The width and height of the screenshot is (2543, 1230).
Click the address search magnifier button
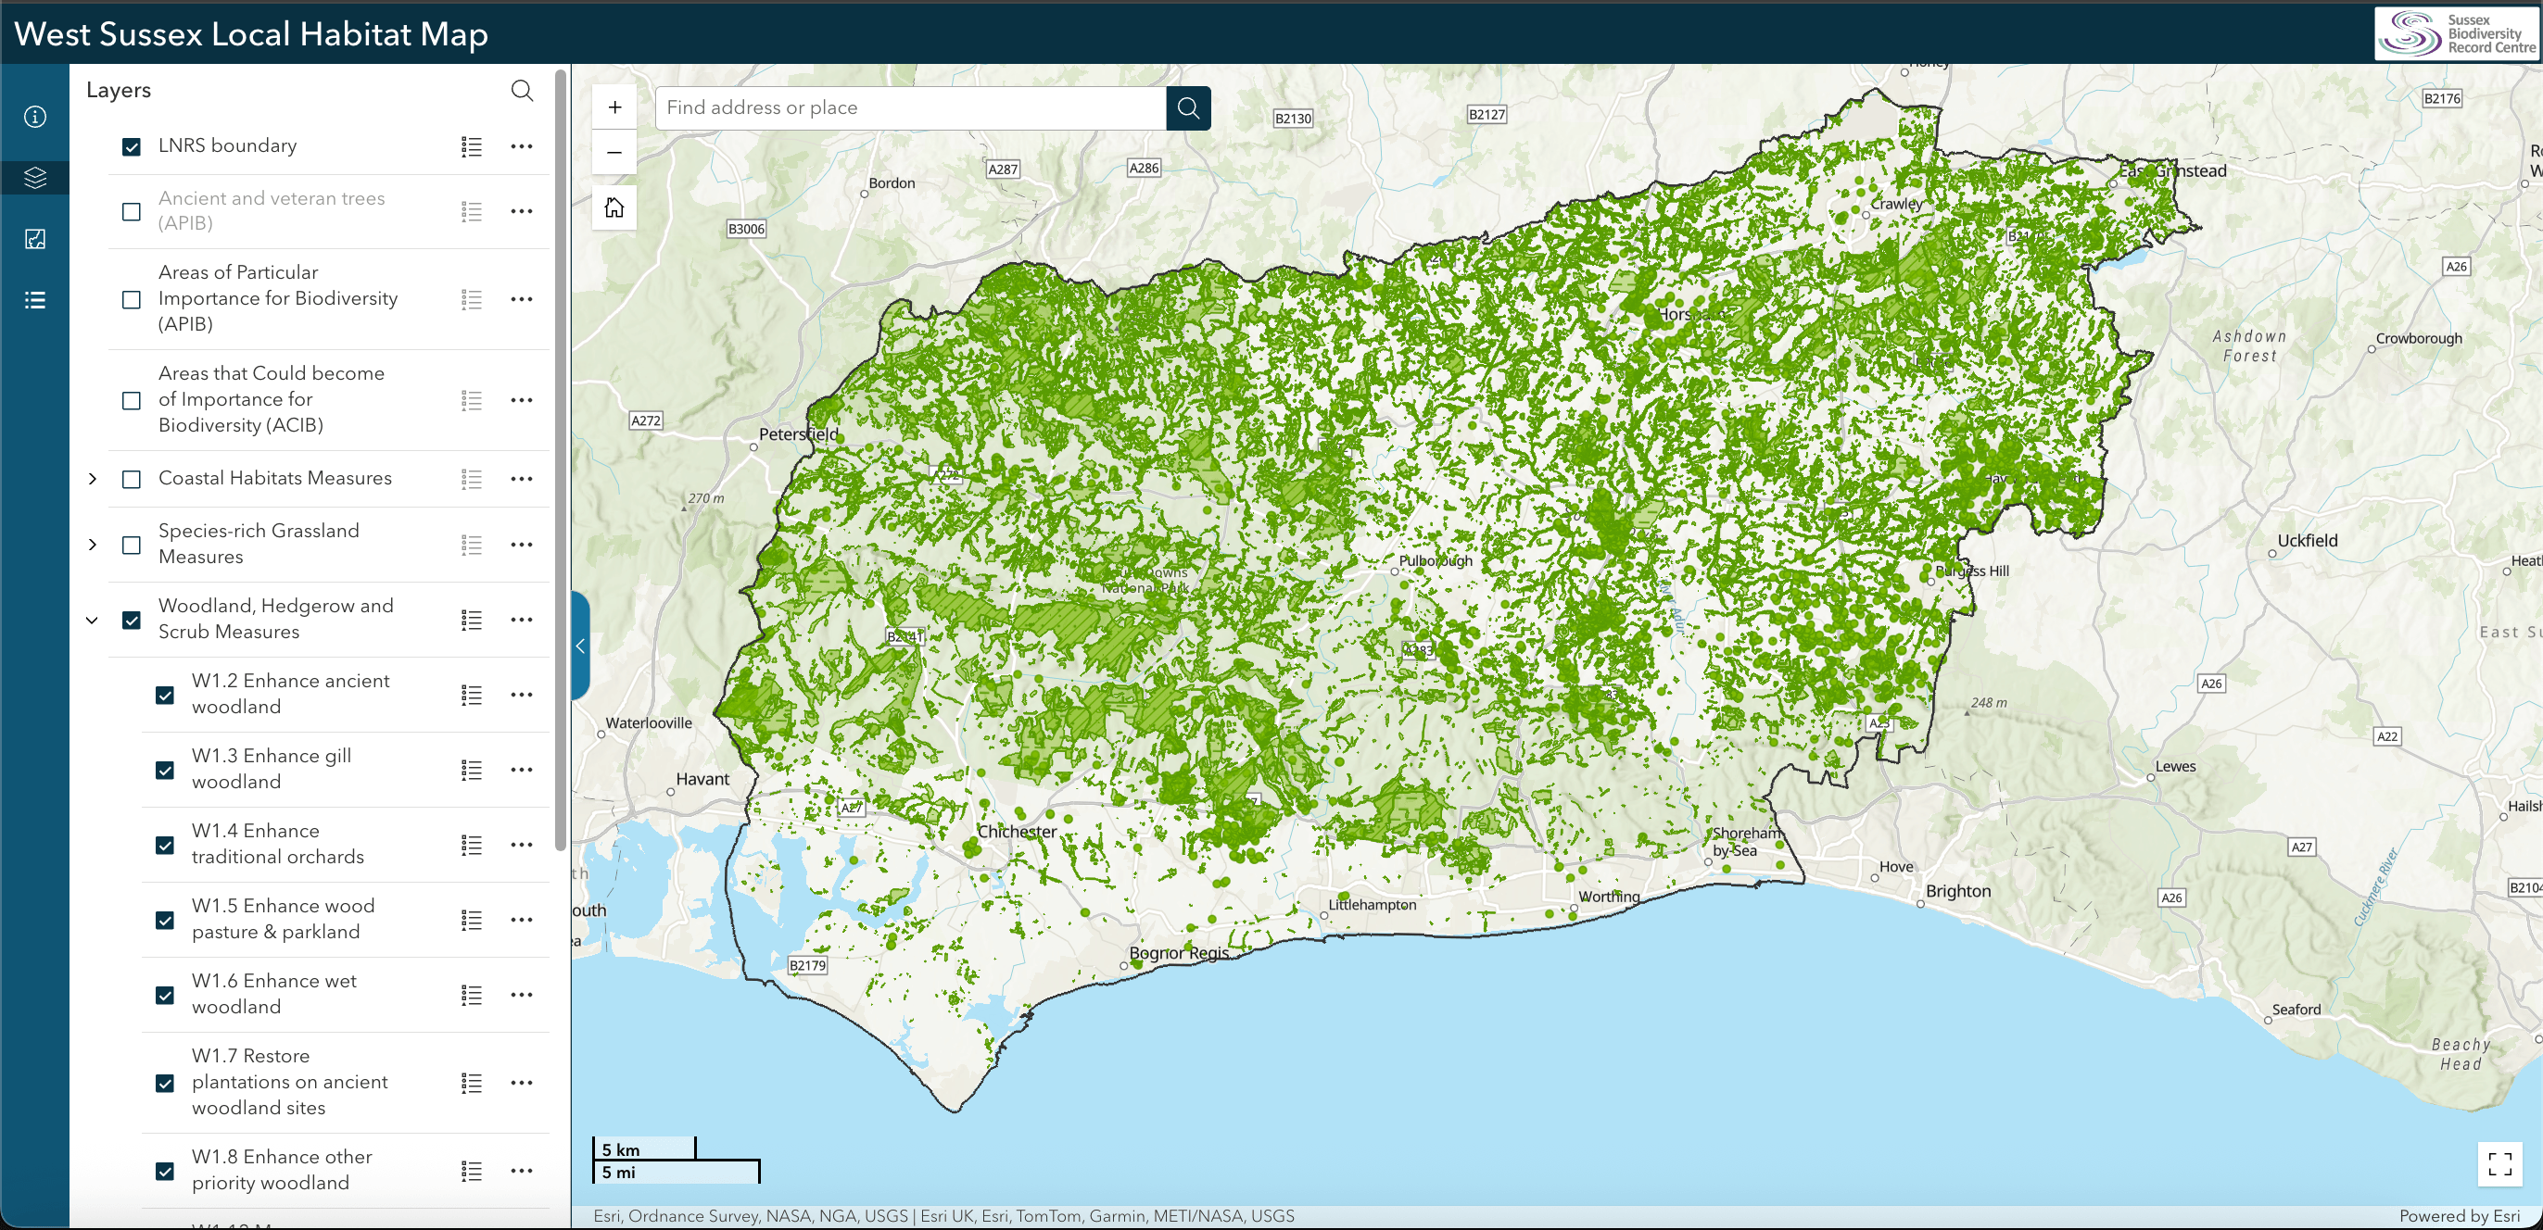(1187, 107)
